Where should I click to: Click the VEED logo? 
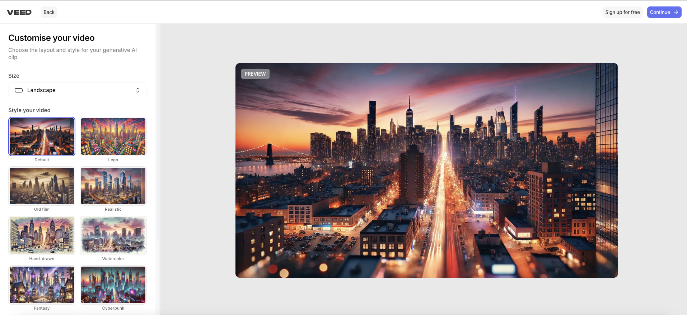19,12
